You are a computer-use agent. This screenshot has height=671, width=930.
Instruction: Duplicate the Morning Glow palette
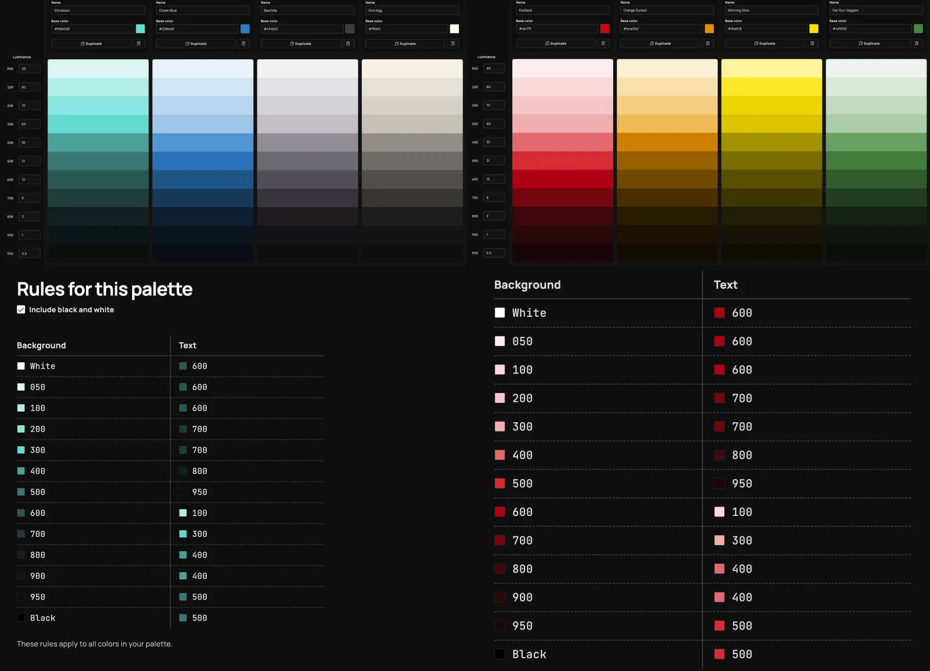[x=765, y=44]
